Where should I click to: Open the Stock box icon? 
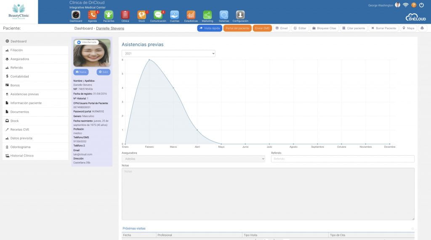point(141,15)
